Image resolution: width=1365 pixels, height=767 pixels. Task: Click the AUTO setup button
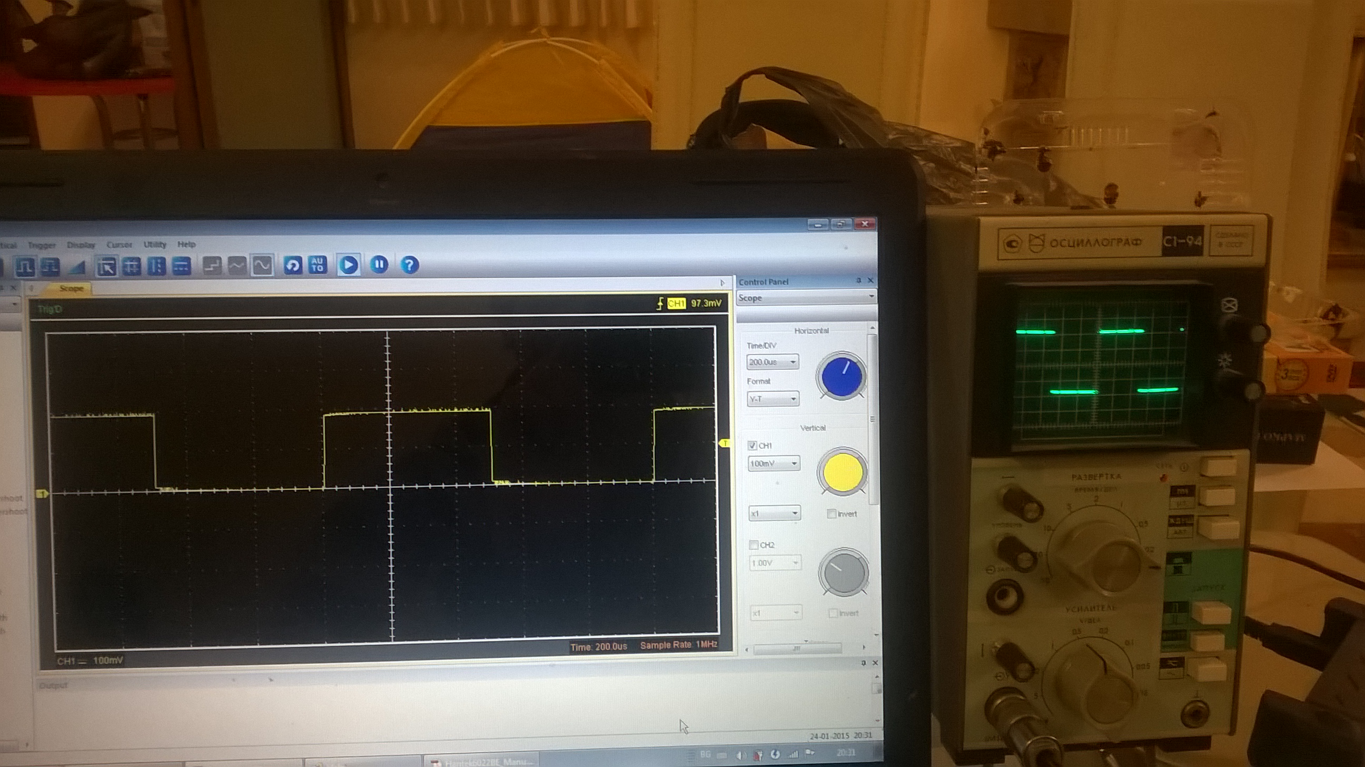[x=318, y=264]
